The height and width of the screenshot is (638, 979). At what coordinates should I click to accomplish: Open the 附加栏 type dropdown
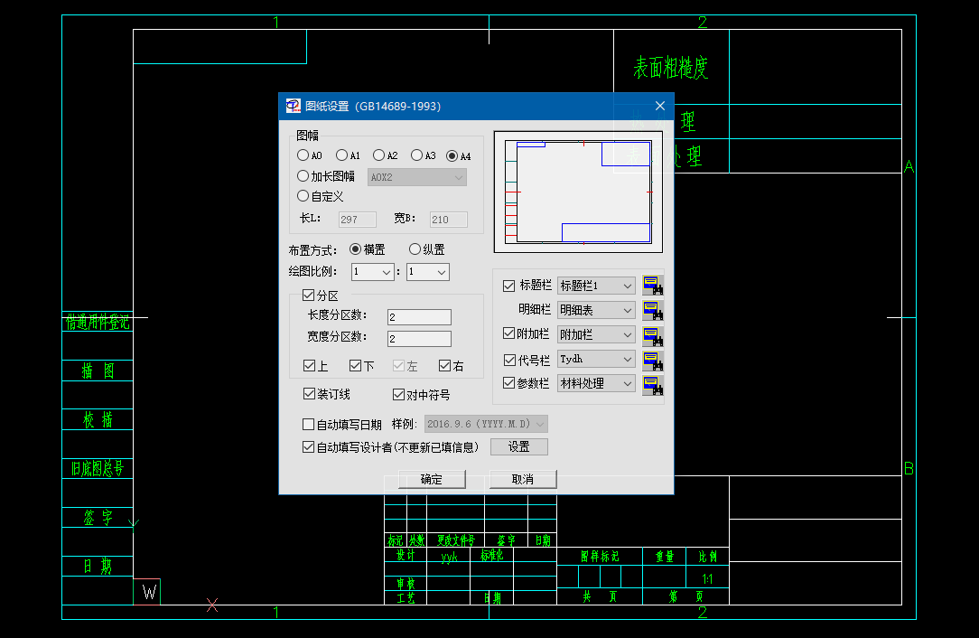596,335
